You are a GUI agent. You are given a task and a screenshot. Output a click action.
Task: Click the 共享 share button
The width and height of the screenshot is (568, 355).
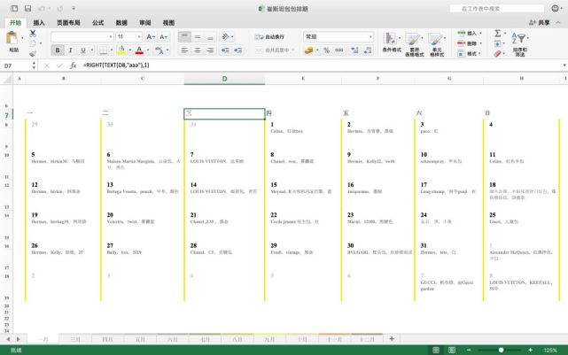point(540,22)
